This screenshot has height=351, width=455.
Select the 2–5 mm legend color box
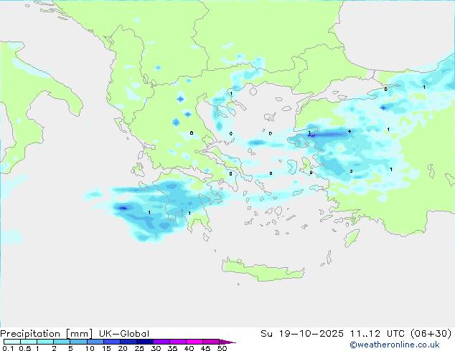tap(62, 342)
